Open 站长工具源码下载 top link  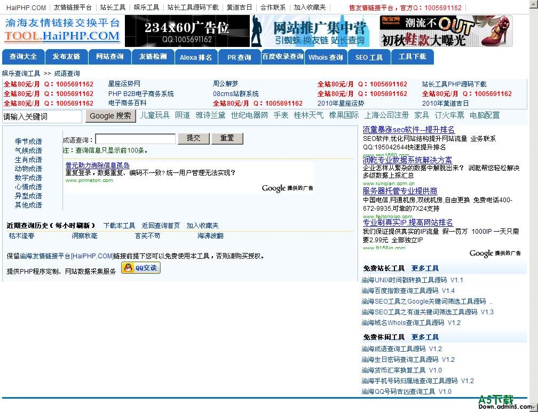pyautogui.click(x=193, y=7)
